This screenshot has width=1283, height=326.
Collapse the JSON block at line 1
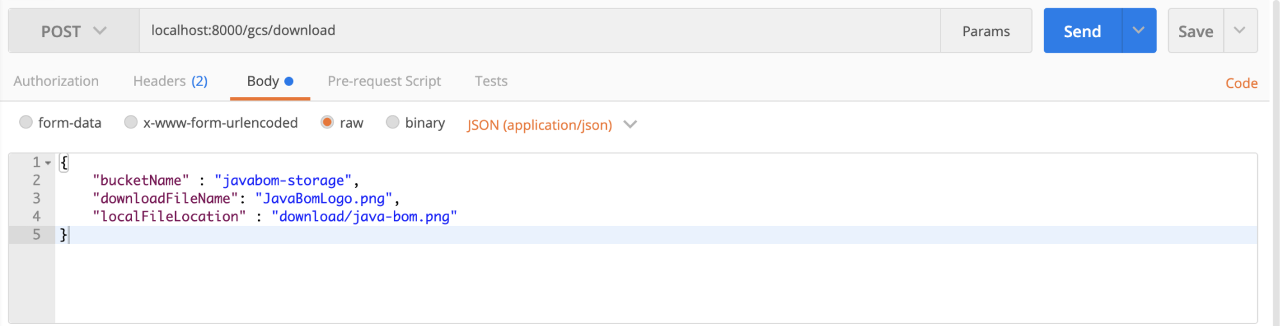[x=48, y=163]
